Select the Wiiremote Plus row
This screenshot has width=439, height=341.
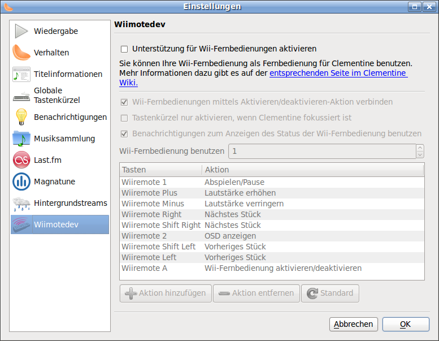tap(272, 193)
